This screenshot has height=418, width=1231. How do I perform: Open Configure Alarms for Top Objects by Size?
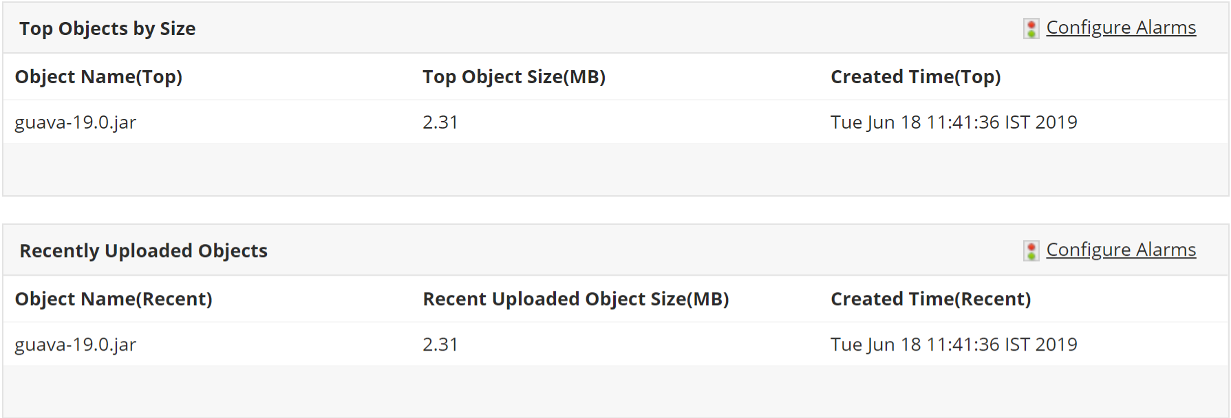click(x=1120, y=27)
